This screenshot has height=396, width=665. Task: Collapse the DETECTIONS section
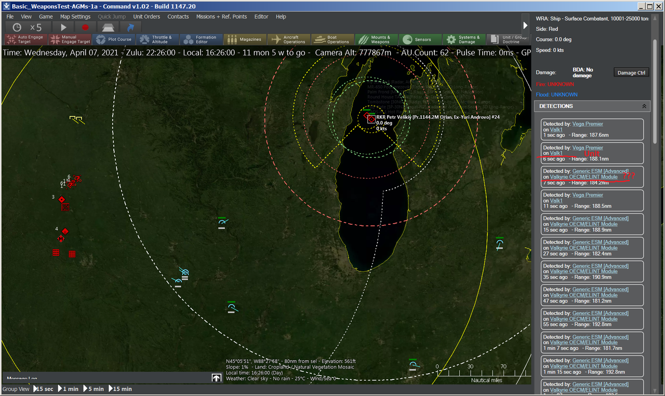pyautogui.click(x=644, y=106)
